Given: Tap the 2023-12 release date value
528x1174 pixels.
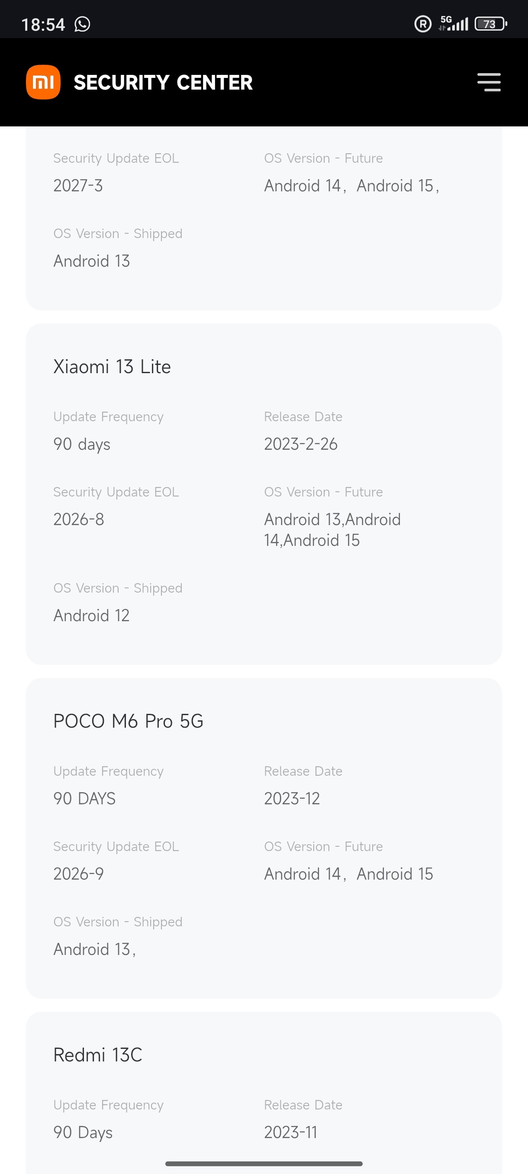Looking at the screenshot, I should click(x=292, y=799).
